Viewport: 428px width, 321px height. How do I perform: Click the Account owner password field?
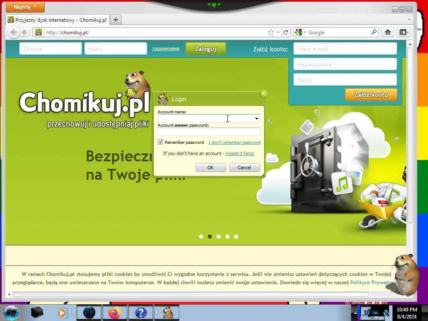coord(209,132)
